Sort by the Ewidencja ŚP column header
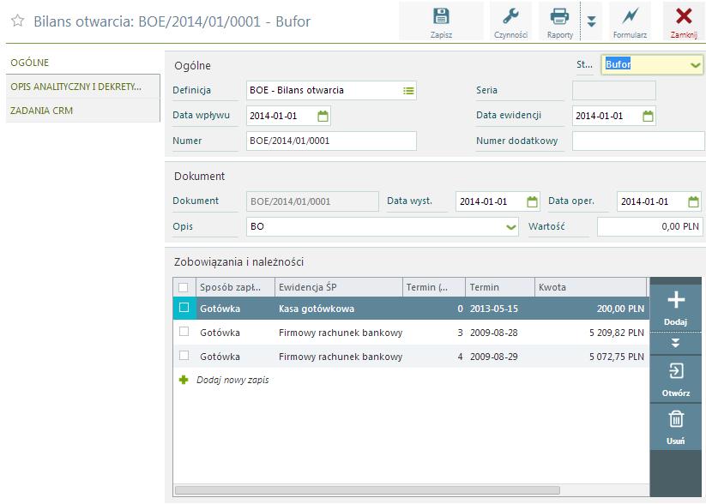Viewport: 706px width, 504px height. (x=338, y=287)
